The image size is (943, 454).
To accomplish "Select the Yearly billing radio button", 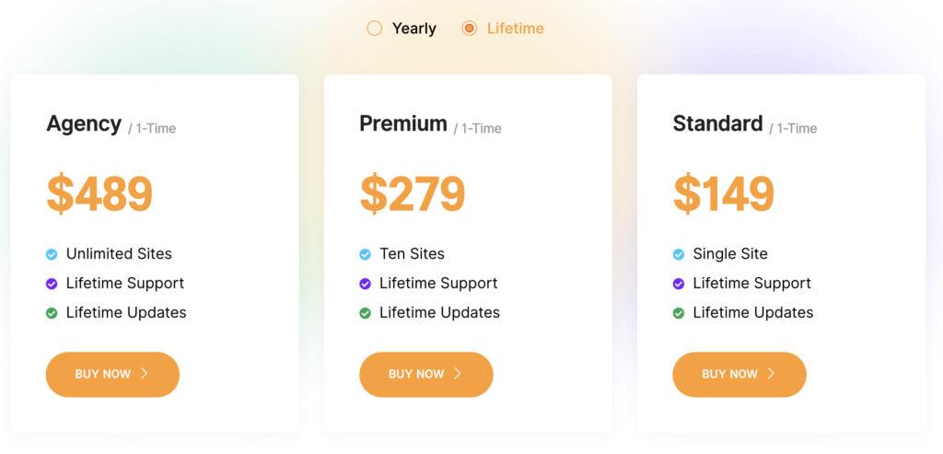I will tap(374, 29).
